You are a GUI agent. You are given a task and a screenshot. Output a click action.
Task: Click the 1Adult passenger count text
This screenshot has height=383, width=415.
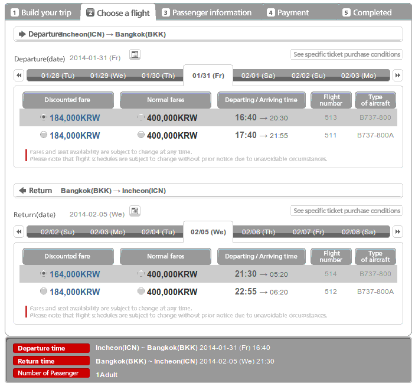[107, 375]
